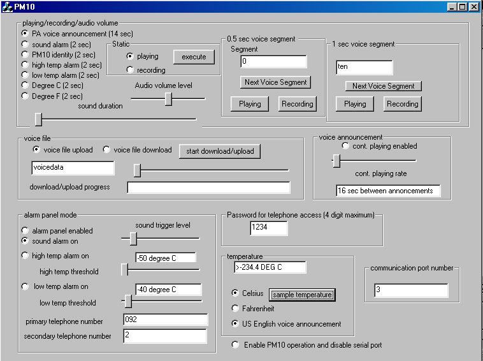
Task: Click the 0.5 sec Segment input field
Action: pos(273,61)
